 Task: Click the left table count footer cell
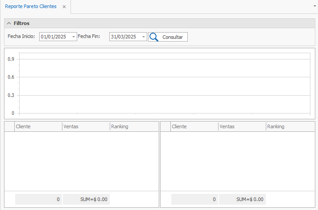[x=38, y=199]
